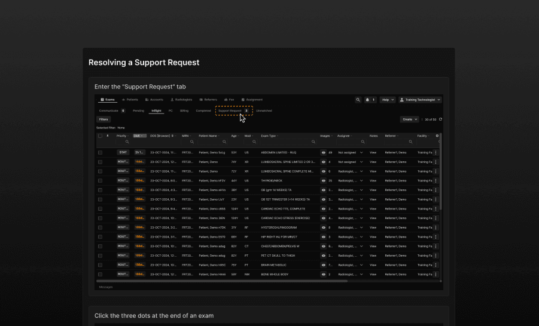The image size is (539, 326).
Task: Click View notes for CHEST/ABDOMEN/PELVIS W exam
Action: coord(373,246)
